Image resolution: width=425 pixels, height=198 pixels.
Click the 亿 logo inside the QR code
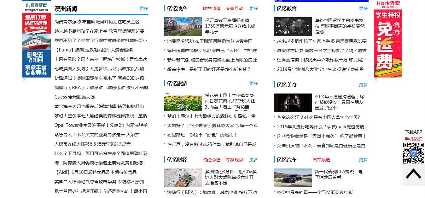[414, 153]
